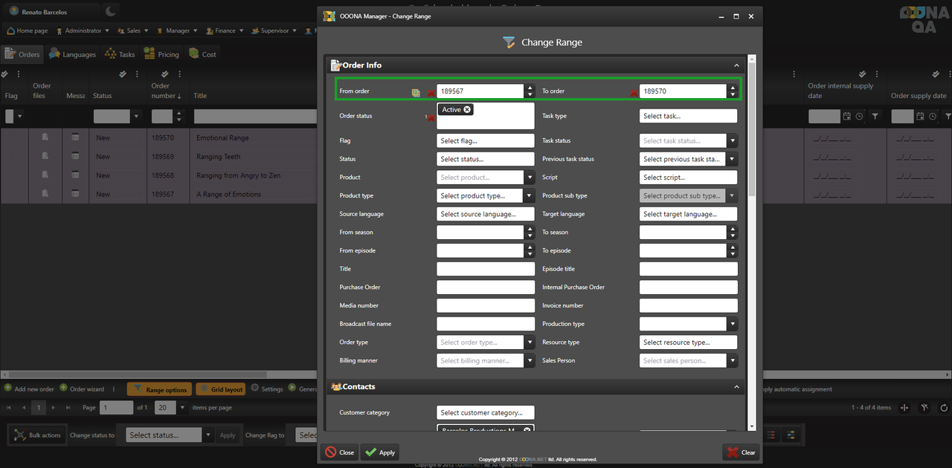952x468 pixels.
Task: Open the Administrator menu
Action: pyautogui.click(x=83, y=31)
